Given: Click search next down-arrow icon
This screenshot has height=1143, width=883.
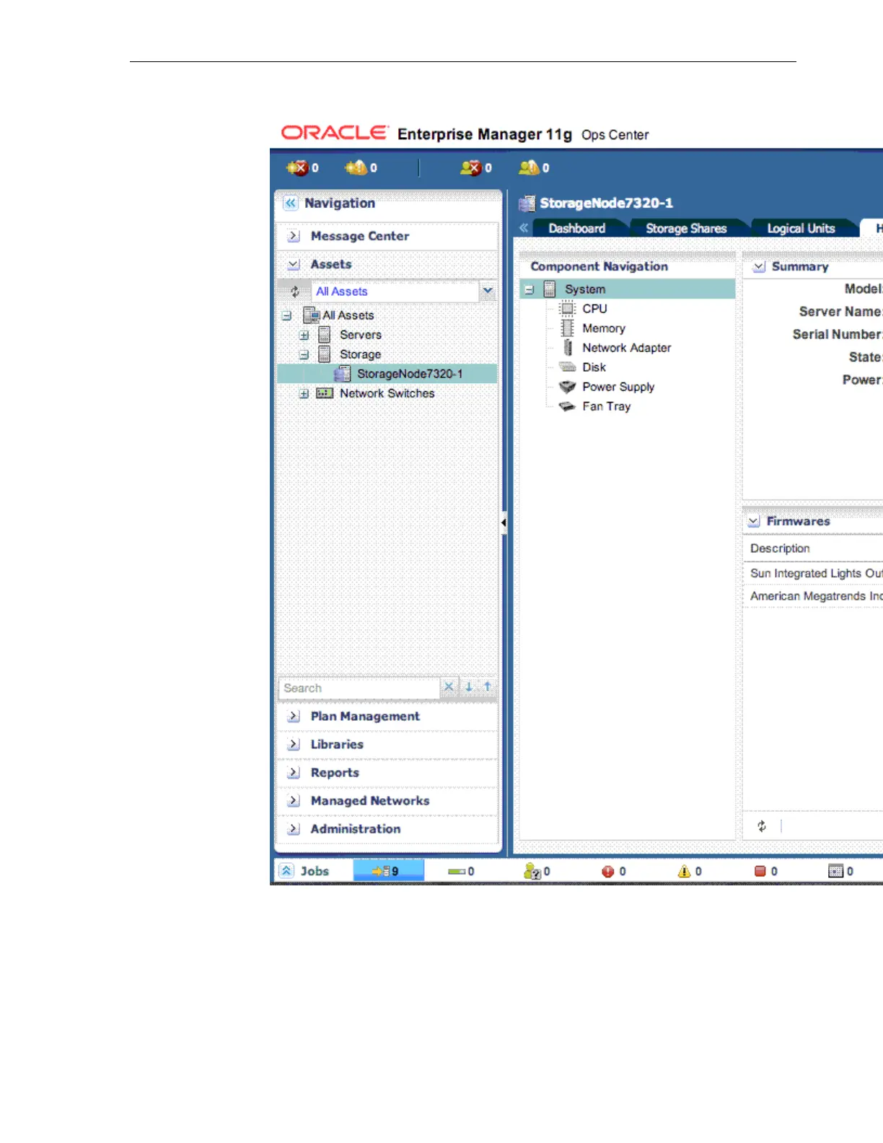Looking at the screenshot, I should click(468, 687).
